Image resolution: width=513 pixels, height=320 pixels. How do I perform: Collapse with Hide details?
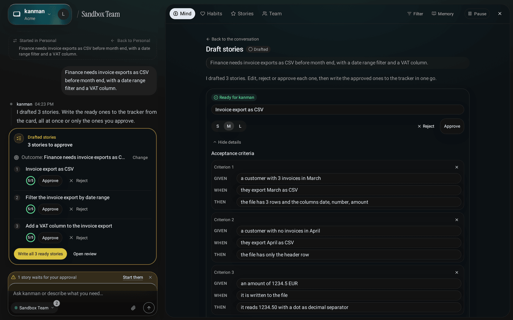pos(227,142)
